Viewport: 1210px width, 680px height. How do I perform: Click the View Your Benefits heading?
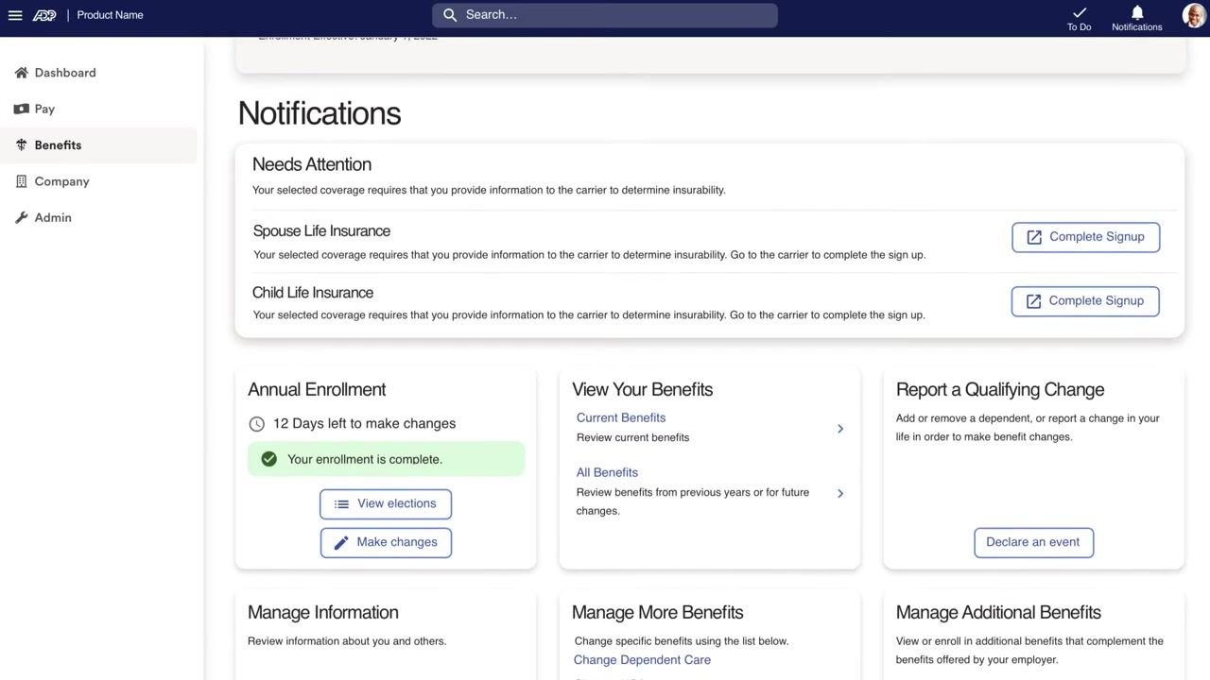643,390
